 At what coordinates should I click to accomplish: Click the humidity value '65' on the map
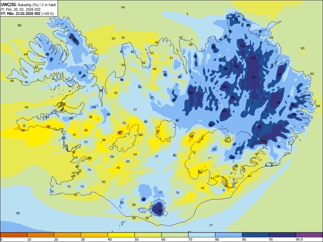click(x=128, y=162)
